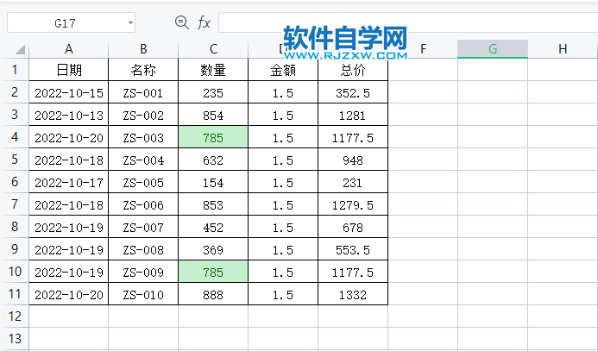Click green highlighted cell C10 with 785
Screen dimensions: 598x351
click(x=212, y=272)
